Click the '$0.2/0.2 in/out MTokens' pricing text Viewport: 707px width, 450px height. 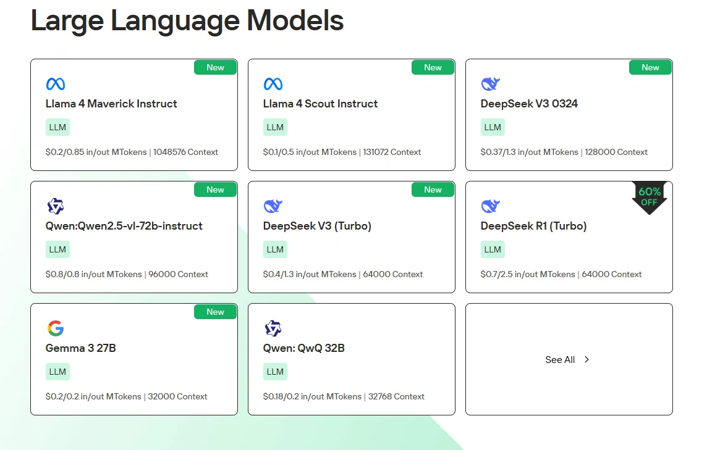pos(93,396)
